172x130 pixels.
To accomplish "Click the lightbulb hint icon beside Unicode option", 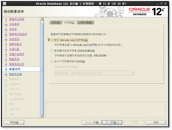I will [49, 40].
